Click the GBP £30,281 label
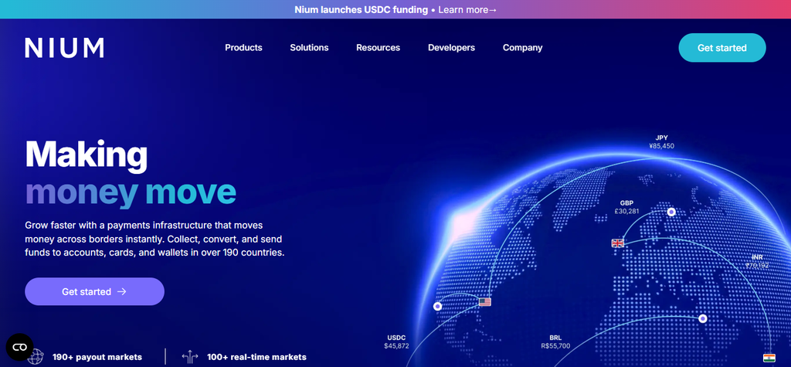Screen dimensions: 791x367 (x=626, y=207)
